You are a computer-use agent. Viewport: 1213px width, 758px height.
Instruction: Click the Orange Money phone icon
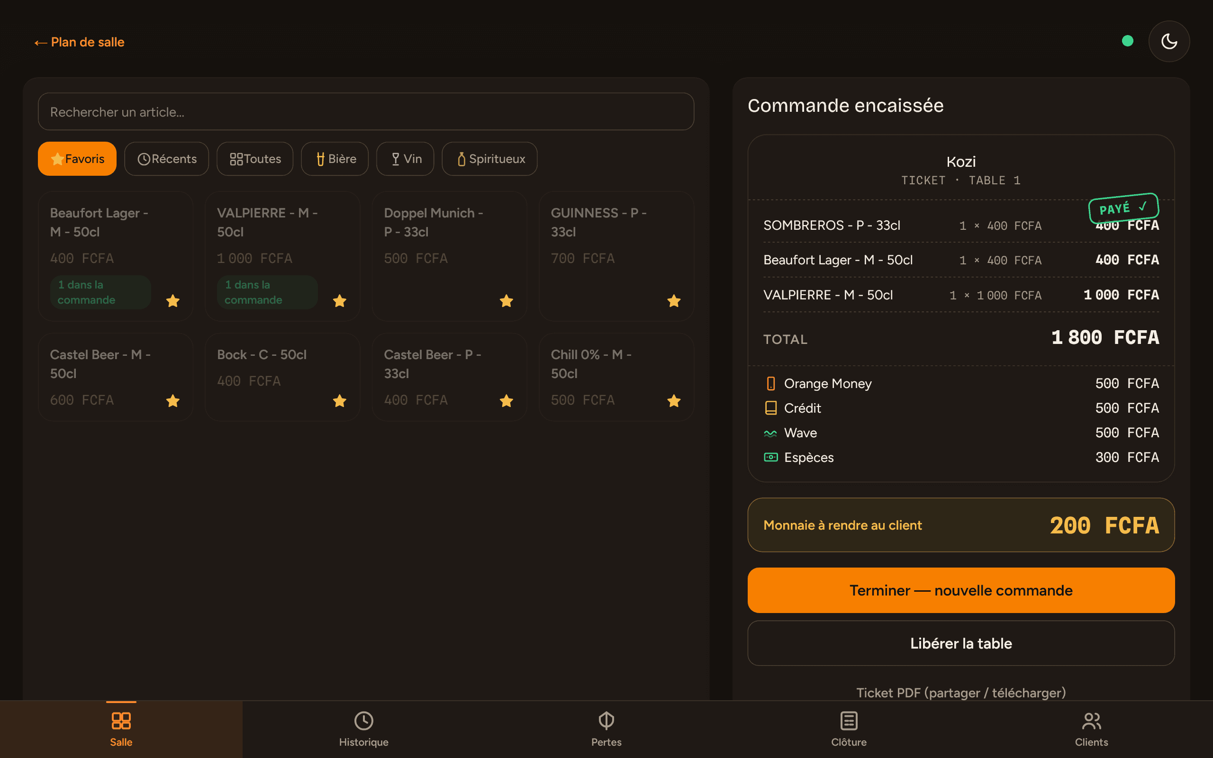point(771,384)
